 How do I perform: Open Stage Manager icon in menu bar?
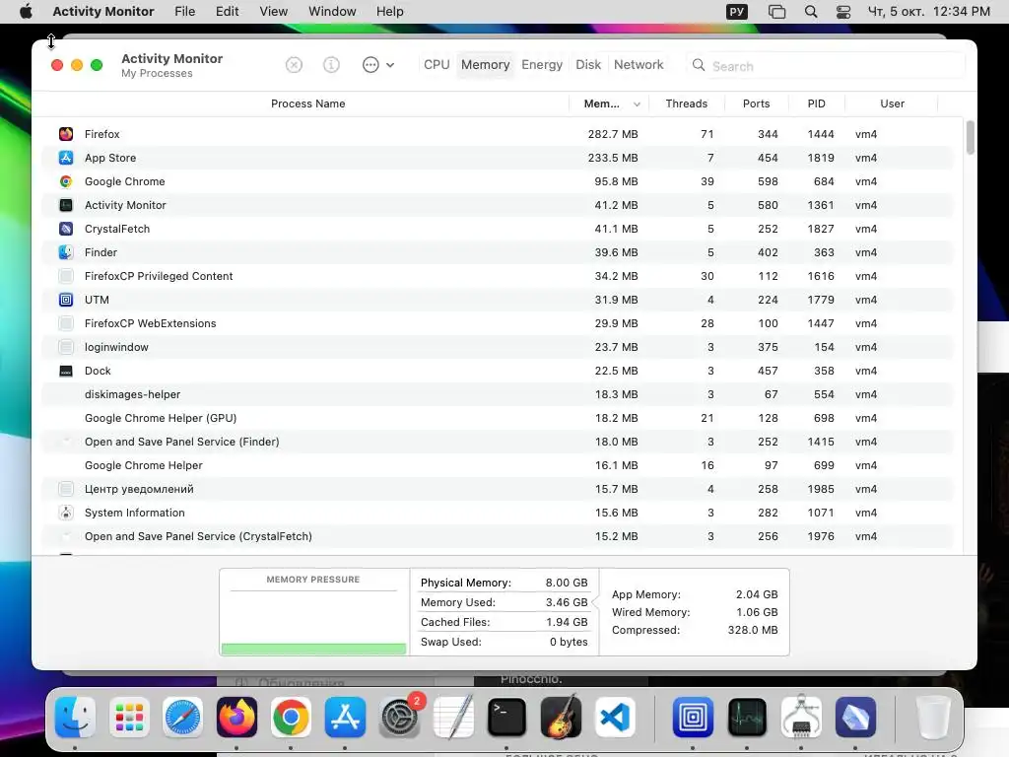point(776,12)
